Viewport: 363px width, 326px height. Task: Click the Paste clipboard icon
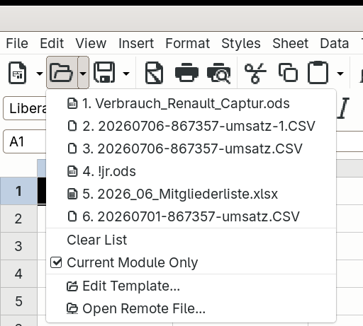tap(318, 73)
